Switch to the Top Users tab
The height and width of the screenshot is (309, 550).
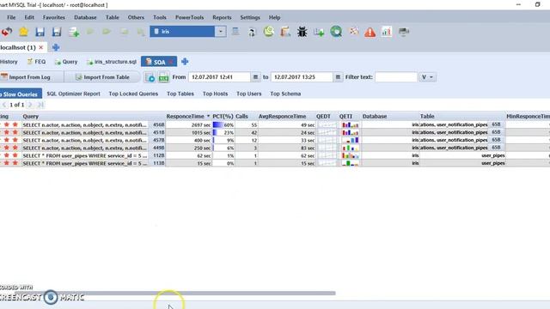click(248, 94)
